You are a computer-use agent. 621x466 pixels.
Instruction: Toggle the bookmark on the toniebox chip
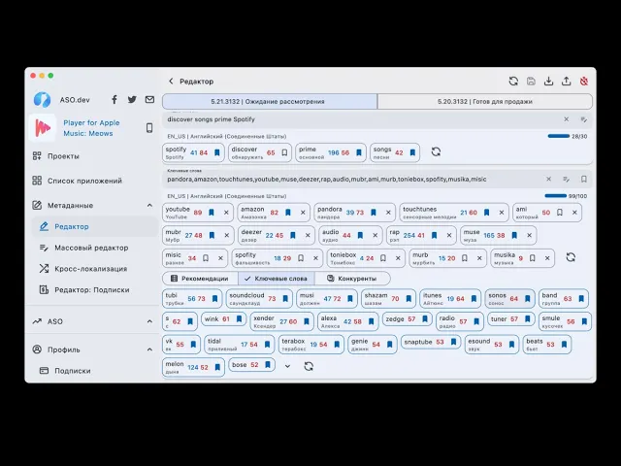point(383,258)
